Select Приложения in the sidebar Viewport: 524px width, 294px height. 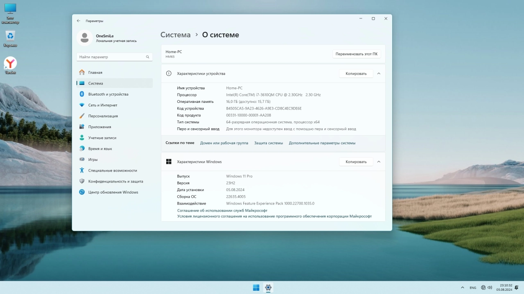pyautogui.click(x=114, y=127)
